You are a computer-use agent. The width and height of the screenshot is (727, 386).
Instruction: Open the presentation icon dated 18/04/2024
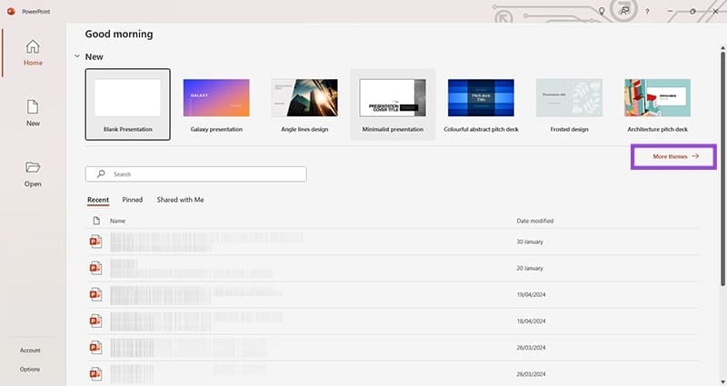96,321
